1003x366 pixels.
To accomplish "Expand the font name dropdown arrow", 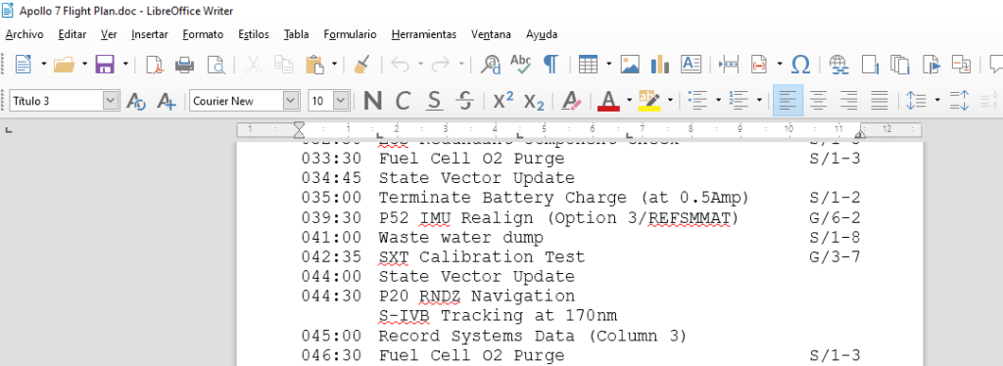I will (x=291, y=100).
